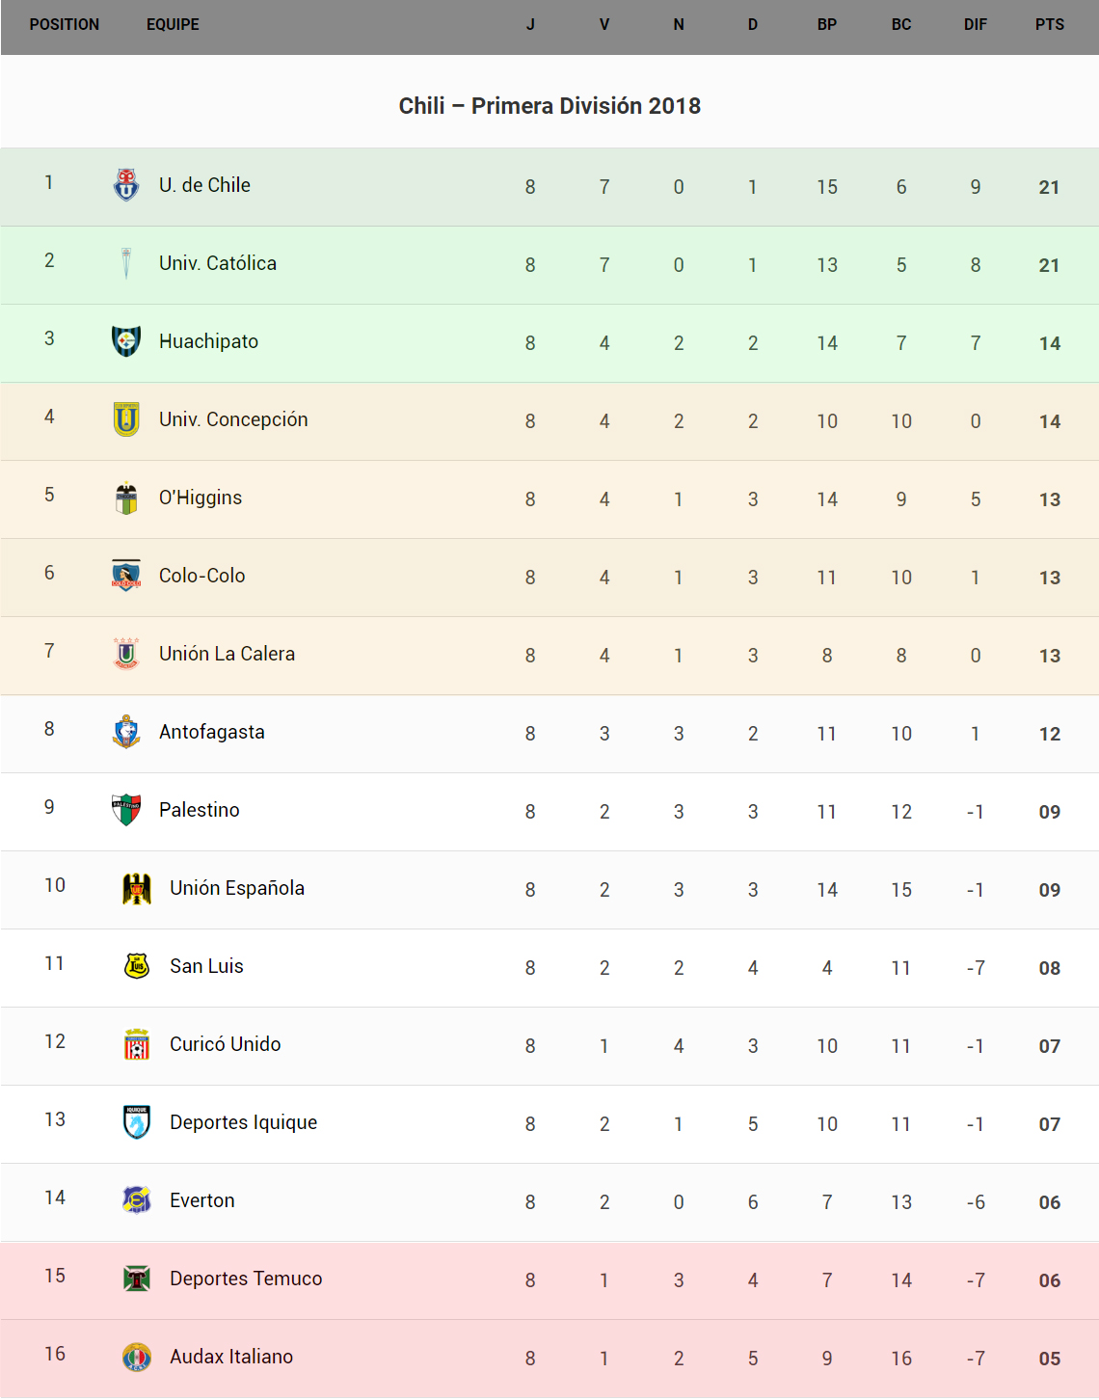Click the Audax Italiano round logo
The image size is (1099, 1400).
tap(137, 1357)
